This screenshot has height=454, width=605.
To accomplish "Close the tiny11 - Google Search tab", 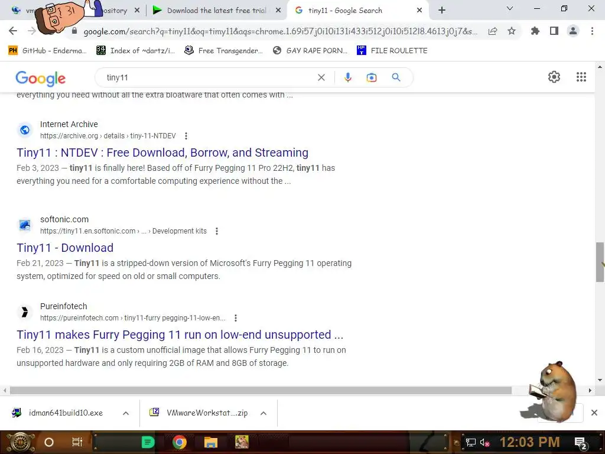I will click(x=419, y=11).
